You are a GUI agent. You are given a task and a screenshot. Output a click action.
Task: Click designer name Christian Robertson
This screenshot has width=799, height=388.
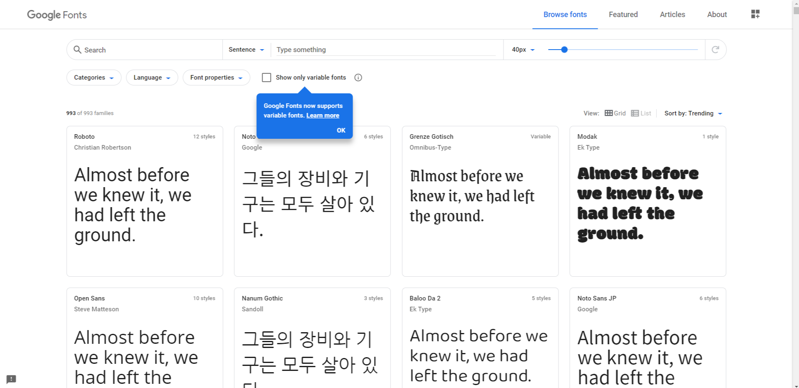tap(103, 148)
